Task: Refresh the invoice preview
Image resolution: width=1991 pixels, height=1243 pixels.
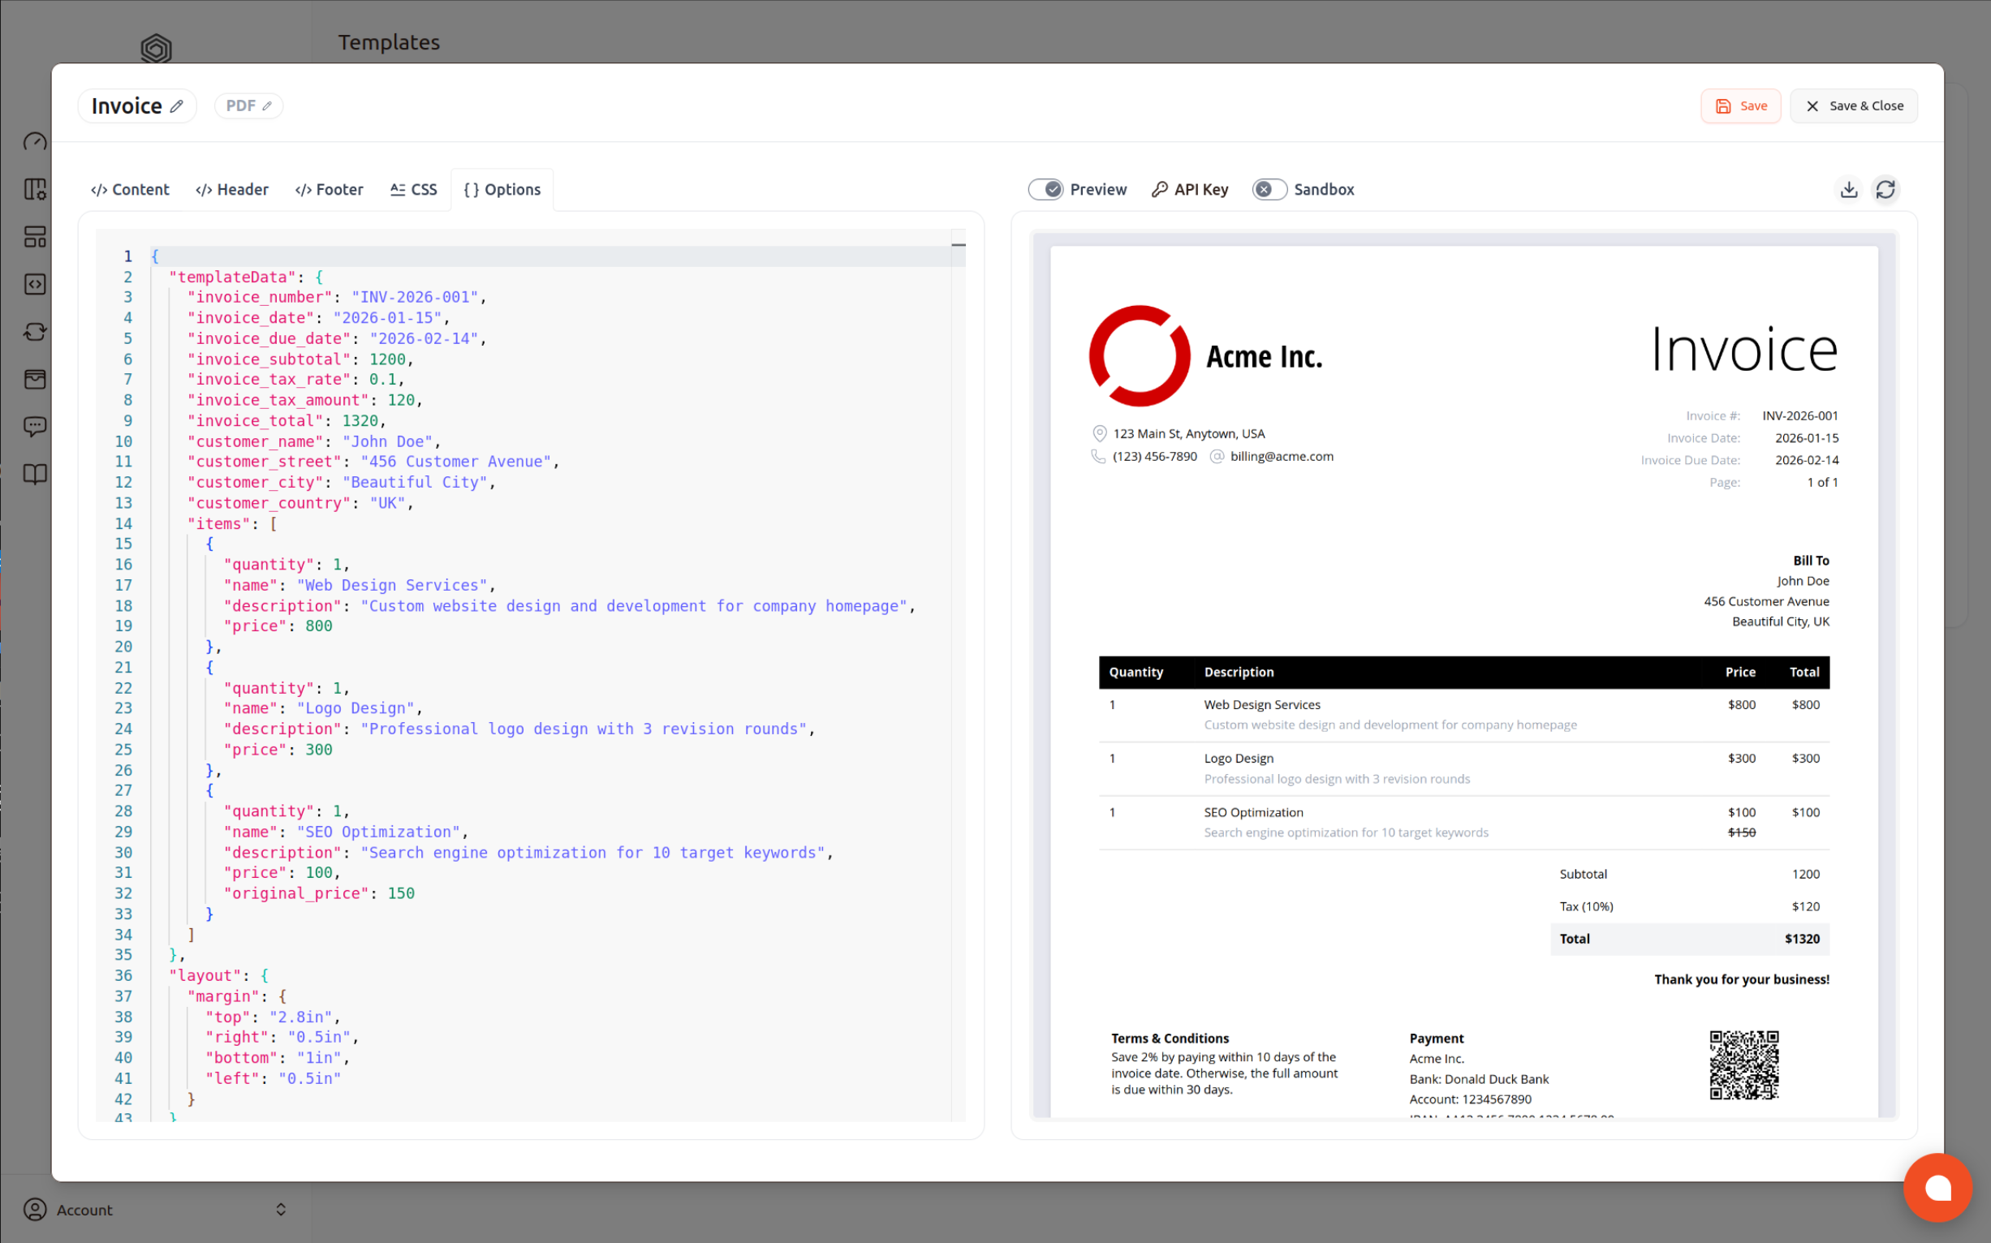Action: click(1885, 190)
